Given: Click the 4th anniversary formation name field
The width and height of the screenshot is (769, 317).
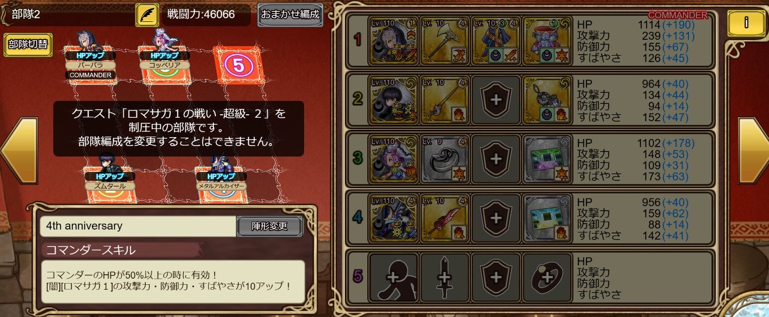Looking at the screenshot, I should pyautogui.click(x=138, y=226).
